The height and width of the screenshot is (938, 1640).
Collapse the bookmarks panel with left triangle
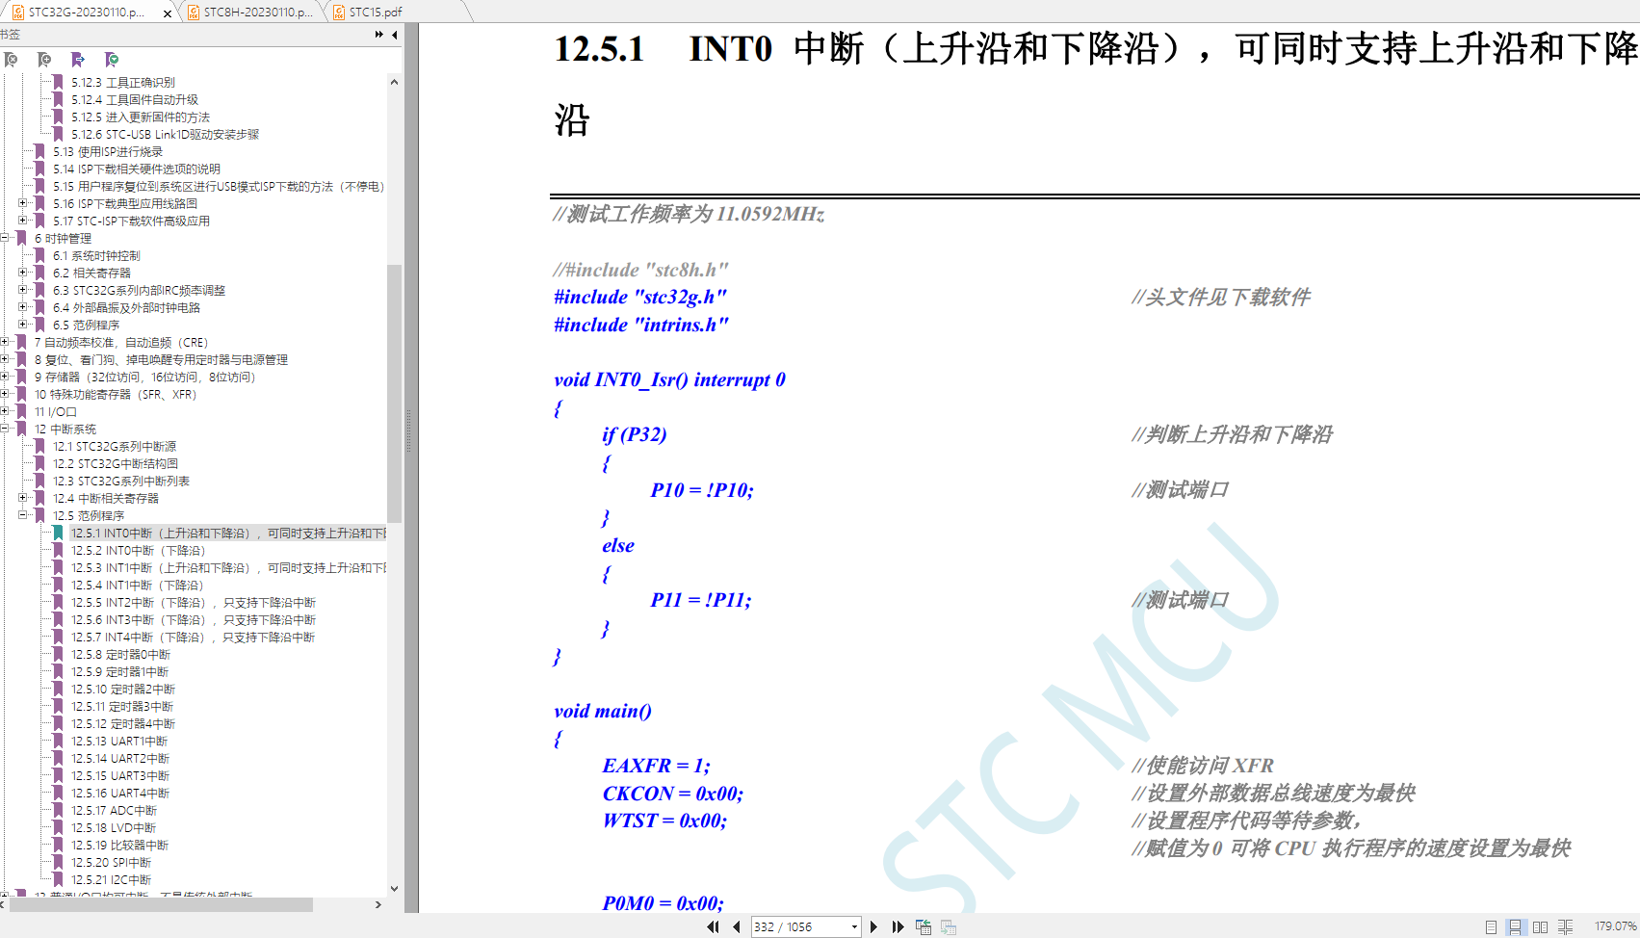point(395,35)
